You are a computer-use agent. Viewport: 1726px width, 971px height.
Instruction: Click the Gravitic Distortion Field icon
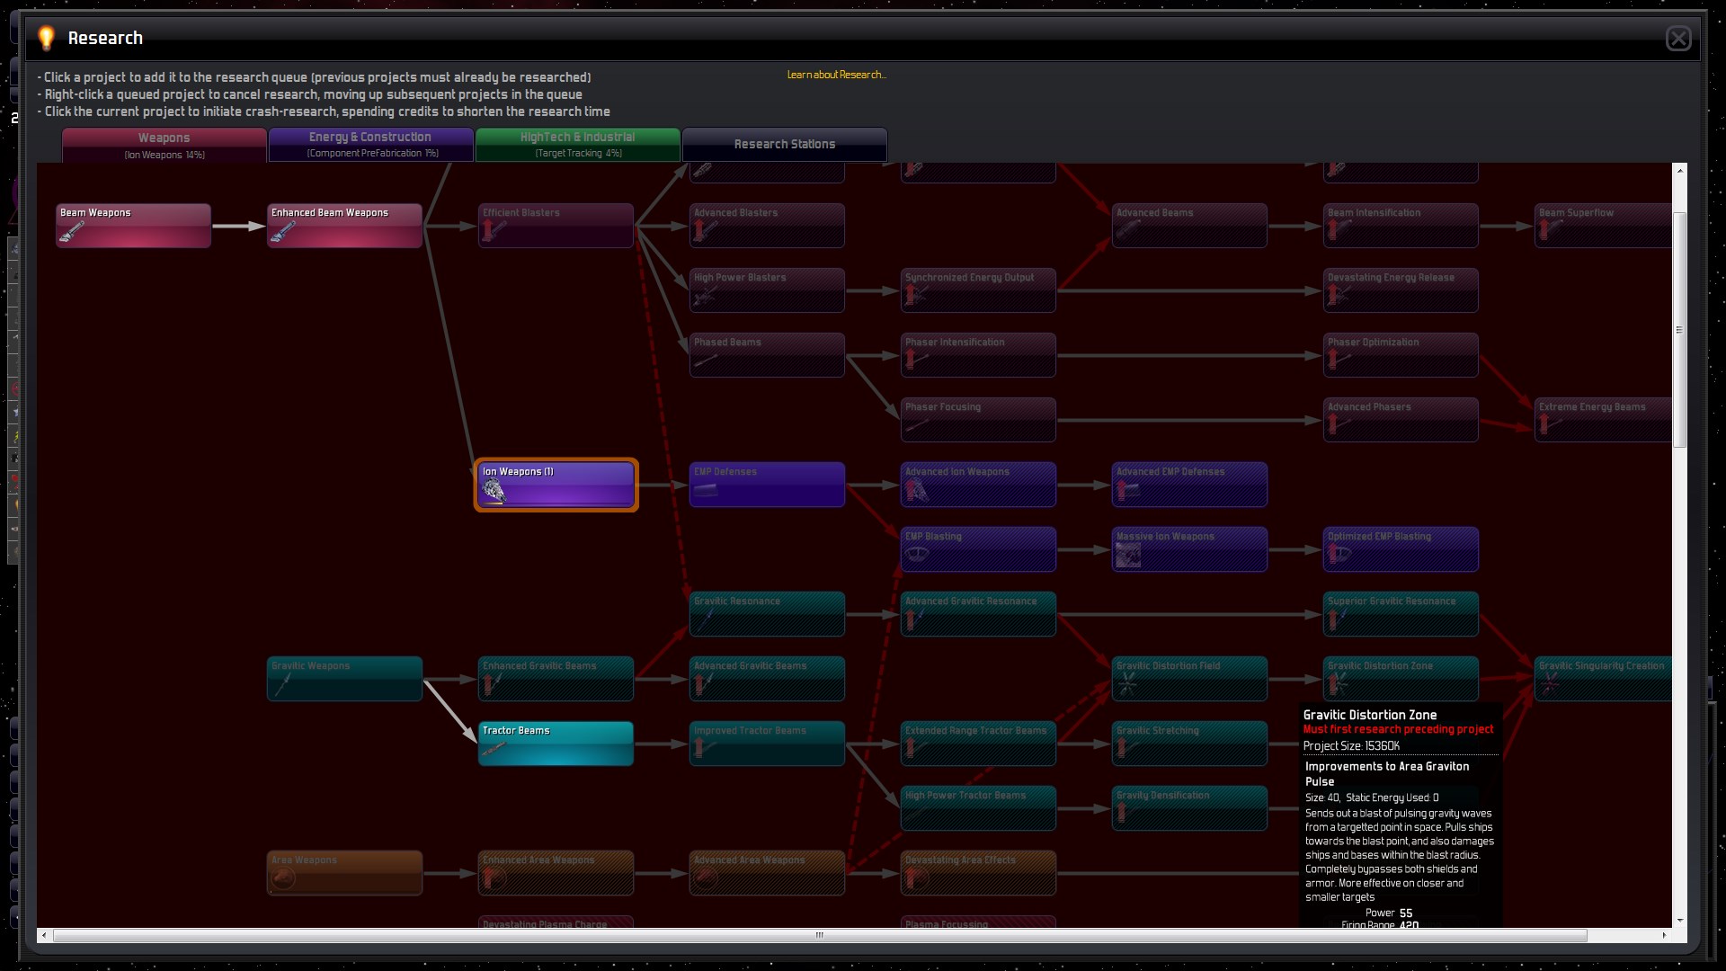click(x=1127, y=684)
